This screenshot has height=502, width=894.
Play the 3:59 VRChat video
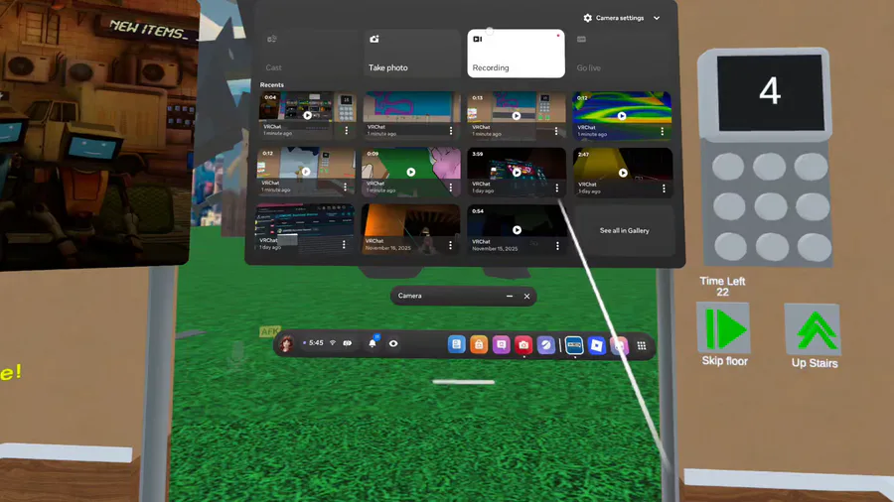pos(516,173)
